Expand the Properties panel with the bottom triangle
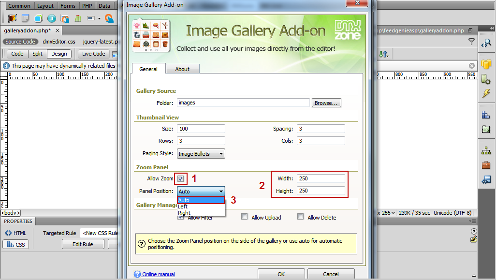Screen dimensions: 496x280 [x=474, y=276]
